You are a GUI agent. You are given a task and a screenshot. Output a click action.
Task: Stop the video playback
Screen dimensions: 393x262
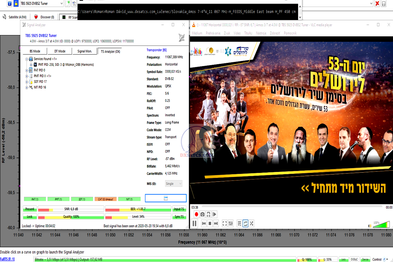point(210,223)
